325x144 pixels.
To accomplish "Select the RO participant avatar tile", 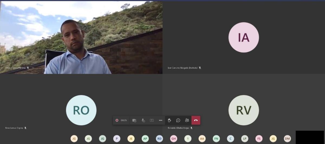I will tap(81, 110).
